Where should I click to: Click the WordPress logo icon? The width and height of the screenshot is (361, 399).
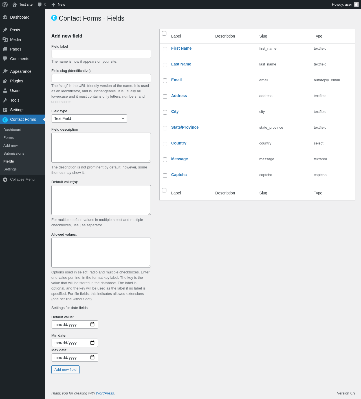click(5, 5)
